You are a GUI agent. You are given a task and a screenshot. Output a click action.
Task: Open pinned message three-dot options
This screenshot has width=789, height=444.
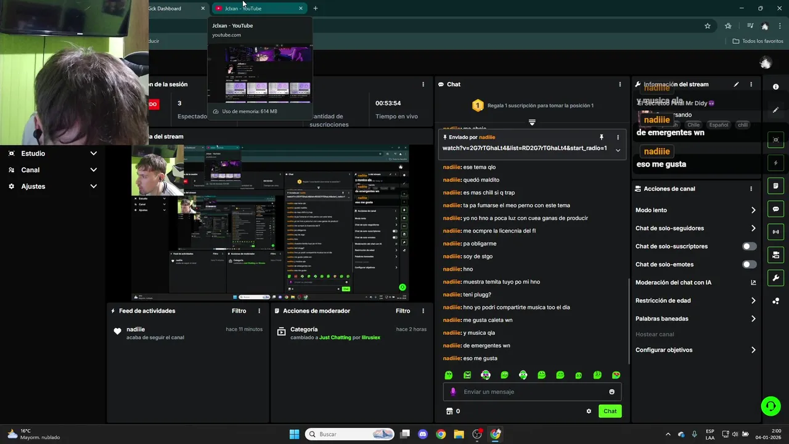coord(618,138)
